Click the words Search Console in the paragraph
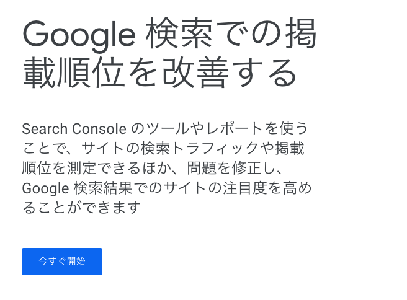Viewport: 407px width, 300px height. 74,129
